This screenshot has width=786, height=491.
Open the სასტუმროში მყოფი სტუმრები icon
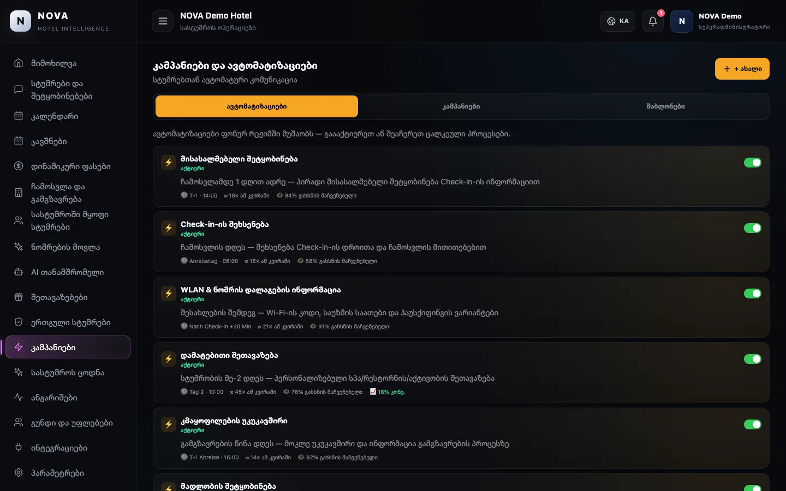(x=19, y=220)
